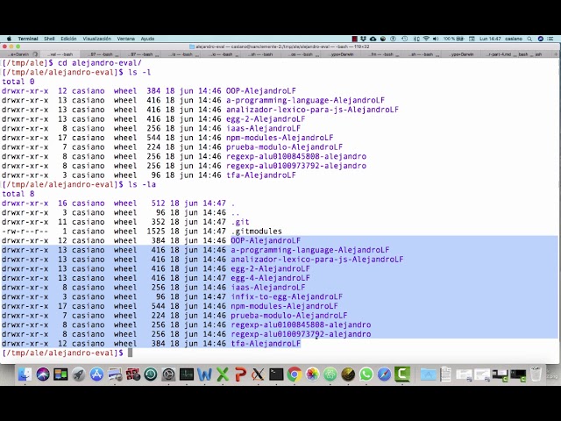Click the clock 'Lun 14:47' in menu bar
The width and height of the screenshot is (561, 421).
coord(490,39)
